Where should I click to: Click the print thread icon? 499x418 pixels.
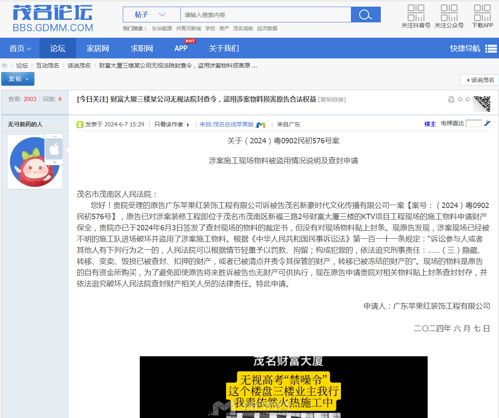coord(451,99)
